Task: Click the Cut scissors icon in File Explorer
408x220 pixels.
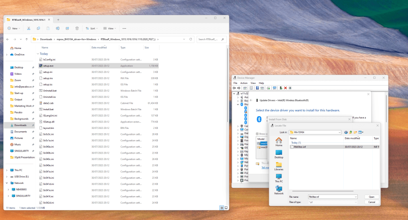Action: (x=29, y=28)
